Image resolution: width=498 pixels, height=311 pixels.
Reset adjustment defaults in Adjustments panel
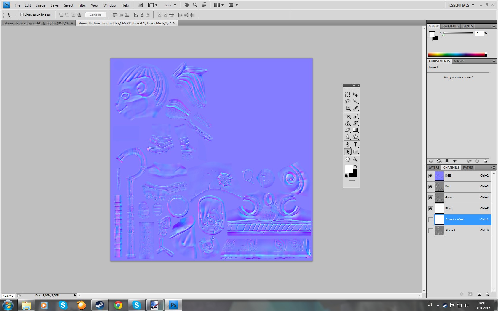(477, 161)
